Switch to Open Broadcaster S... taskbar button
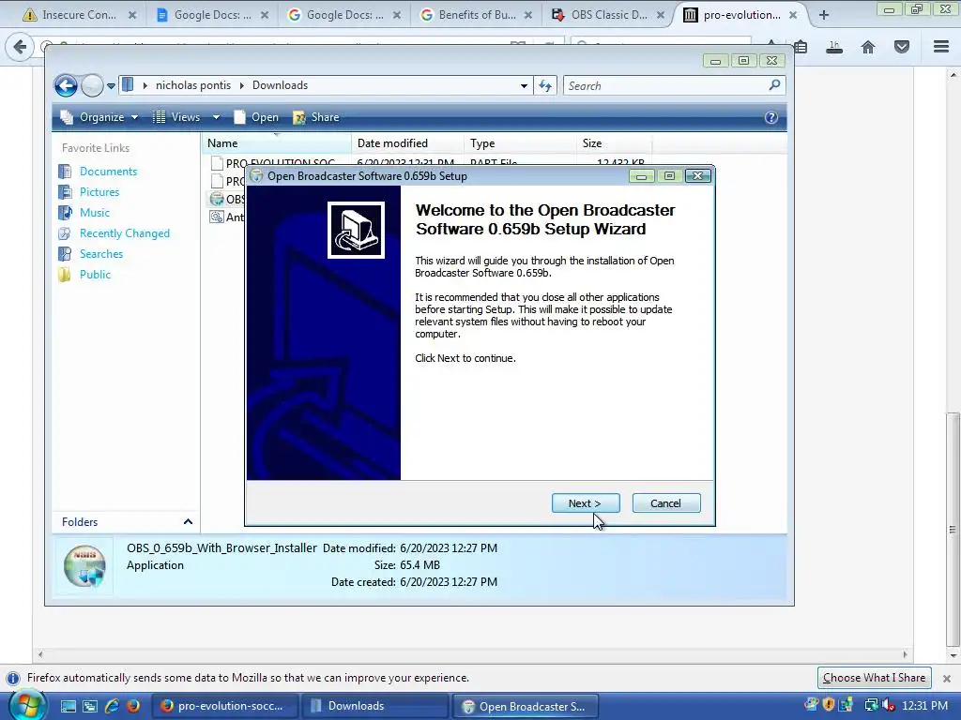The height and width of the screenshot is (720, 961). click(526, 706)
